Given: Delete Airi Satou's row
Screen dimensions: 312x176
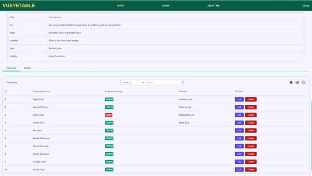Looking at the screenshot, I should pos(251,130).
